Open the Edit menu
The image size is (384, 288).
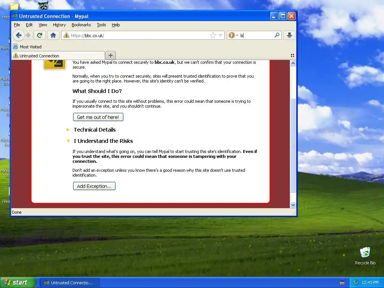(x=29, y=25)
